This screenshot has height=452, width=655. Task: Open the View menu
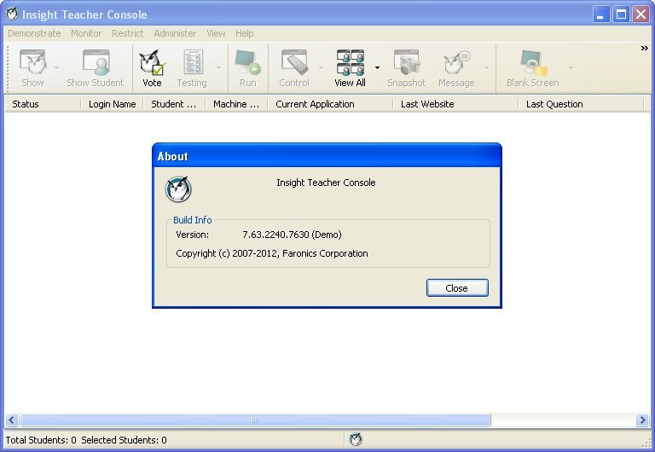click(216, 33)
